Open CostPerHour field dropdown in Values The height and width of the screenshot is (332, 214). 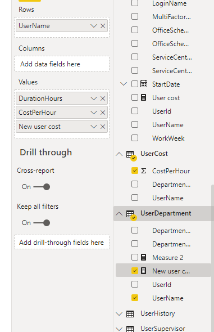coord(94,113)
